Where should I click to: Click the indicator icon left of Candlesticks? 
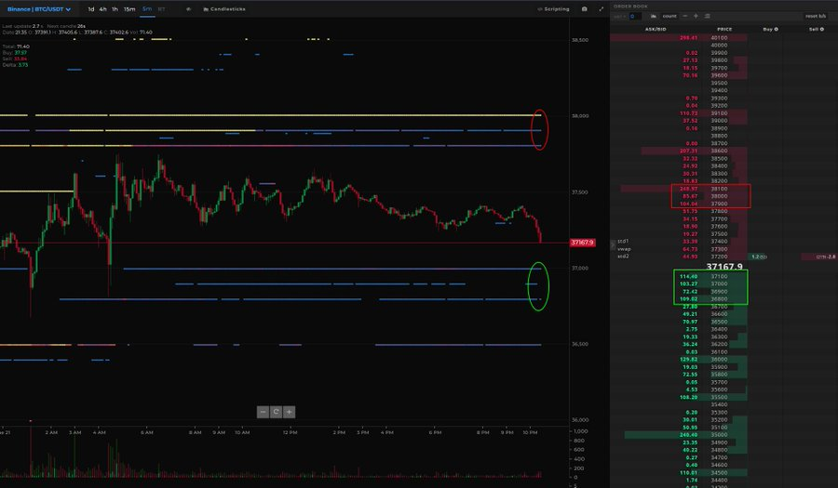point(189,8)
